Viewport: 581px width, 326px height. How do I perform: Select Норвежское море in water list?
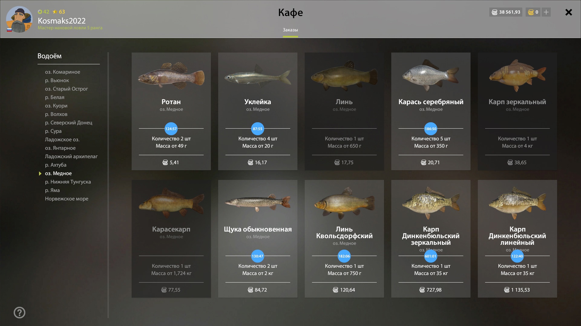[x=67, y=199]
